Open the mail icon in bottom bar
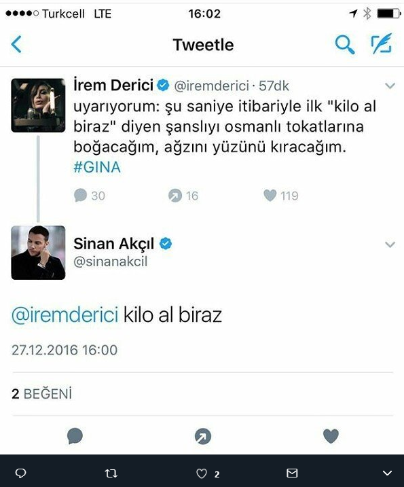Image resolution: width=404 pixels, height=487 pixels. [x=292, y=473]
